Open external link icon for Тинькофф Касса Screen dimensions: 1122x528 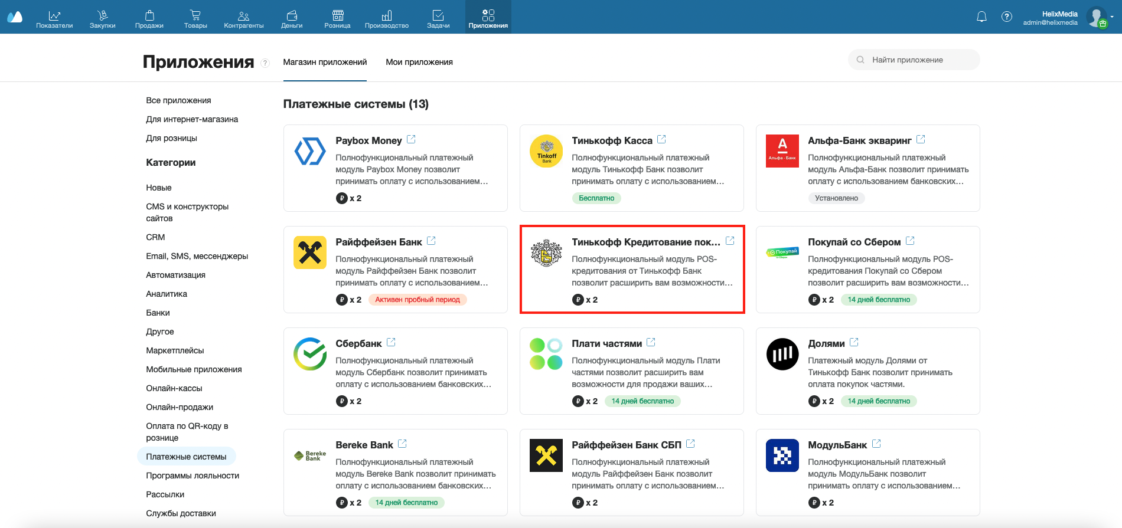pyautogui.click(x=662, y=140)
